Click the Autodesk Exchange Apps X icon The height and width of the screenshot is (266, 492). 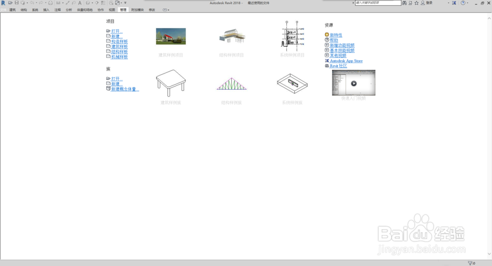pyautogui.click(x=454, y=3)
